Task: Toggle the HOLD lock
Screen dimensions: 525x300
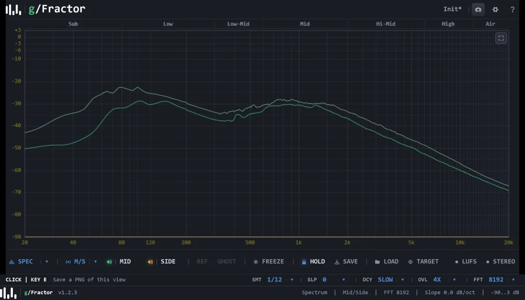Action: [x=314, y=261]
